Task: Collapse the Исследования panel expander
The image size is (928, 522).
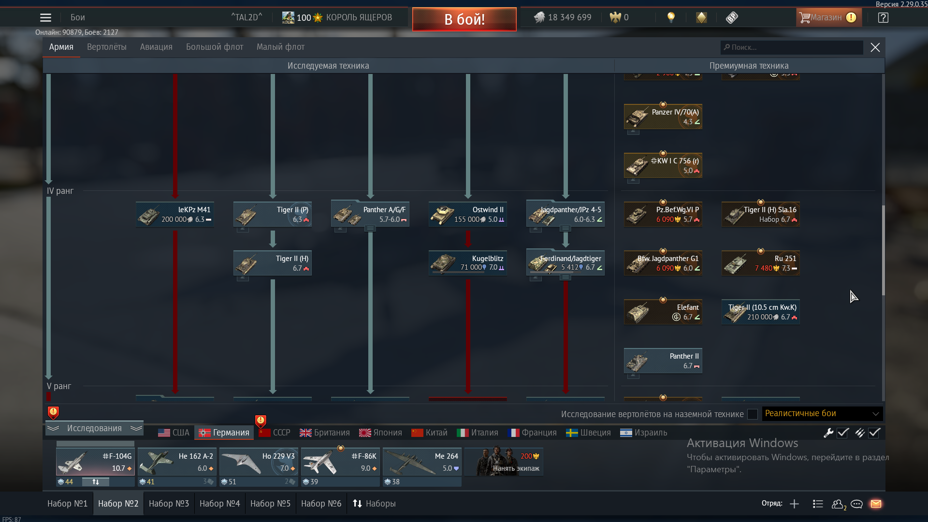Action: [x=94, y=428]
